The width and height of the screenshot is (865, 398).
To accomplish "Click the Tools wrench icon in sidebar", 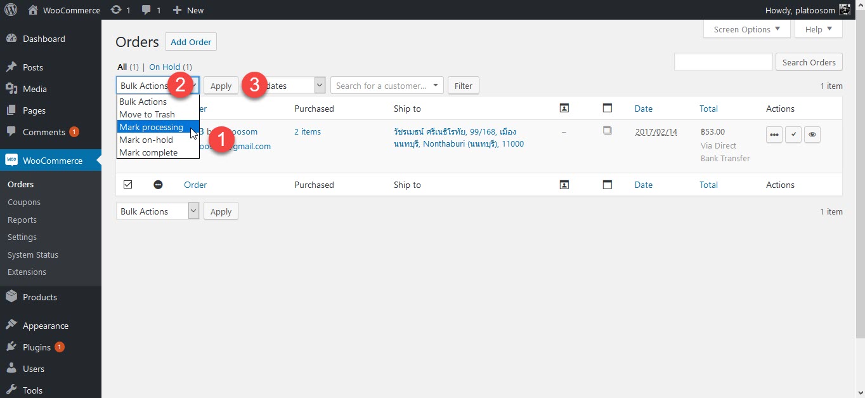I will pos(11,390).
